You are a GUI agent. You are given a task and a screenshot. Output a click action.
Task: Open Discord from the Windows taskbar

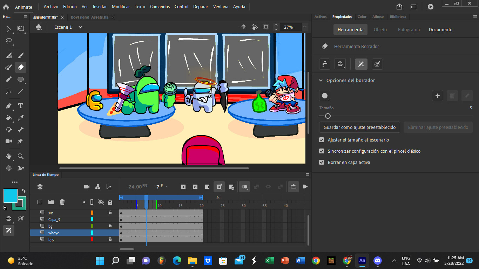[377, 261]
